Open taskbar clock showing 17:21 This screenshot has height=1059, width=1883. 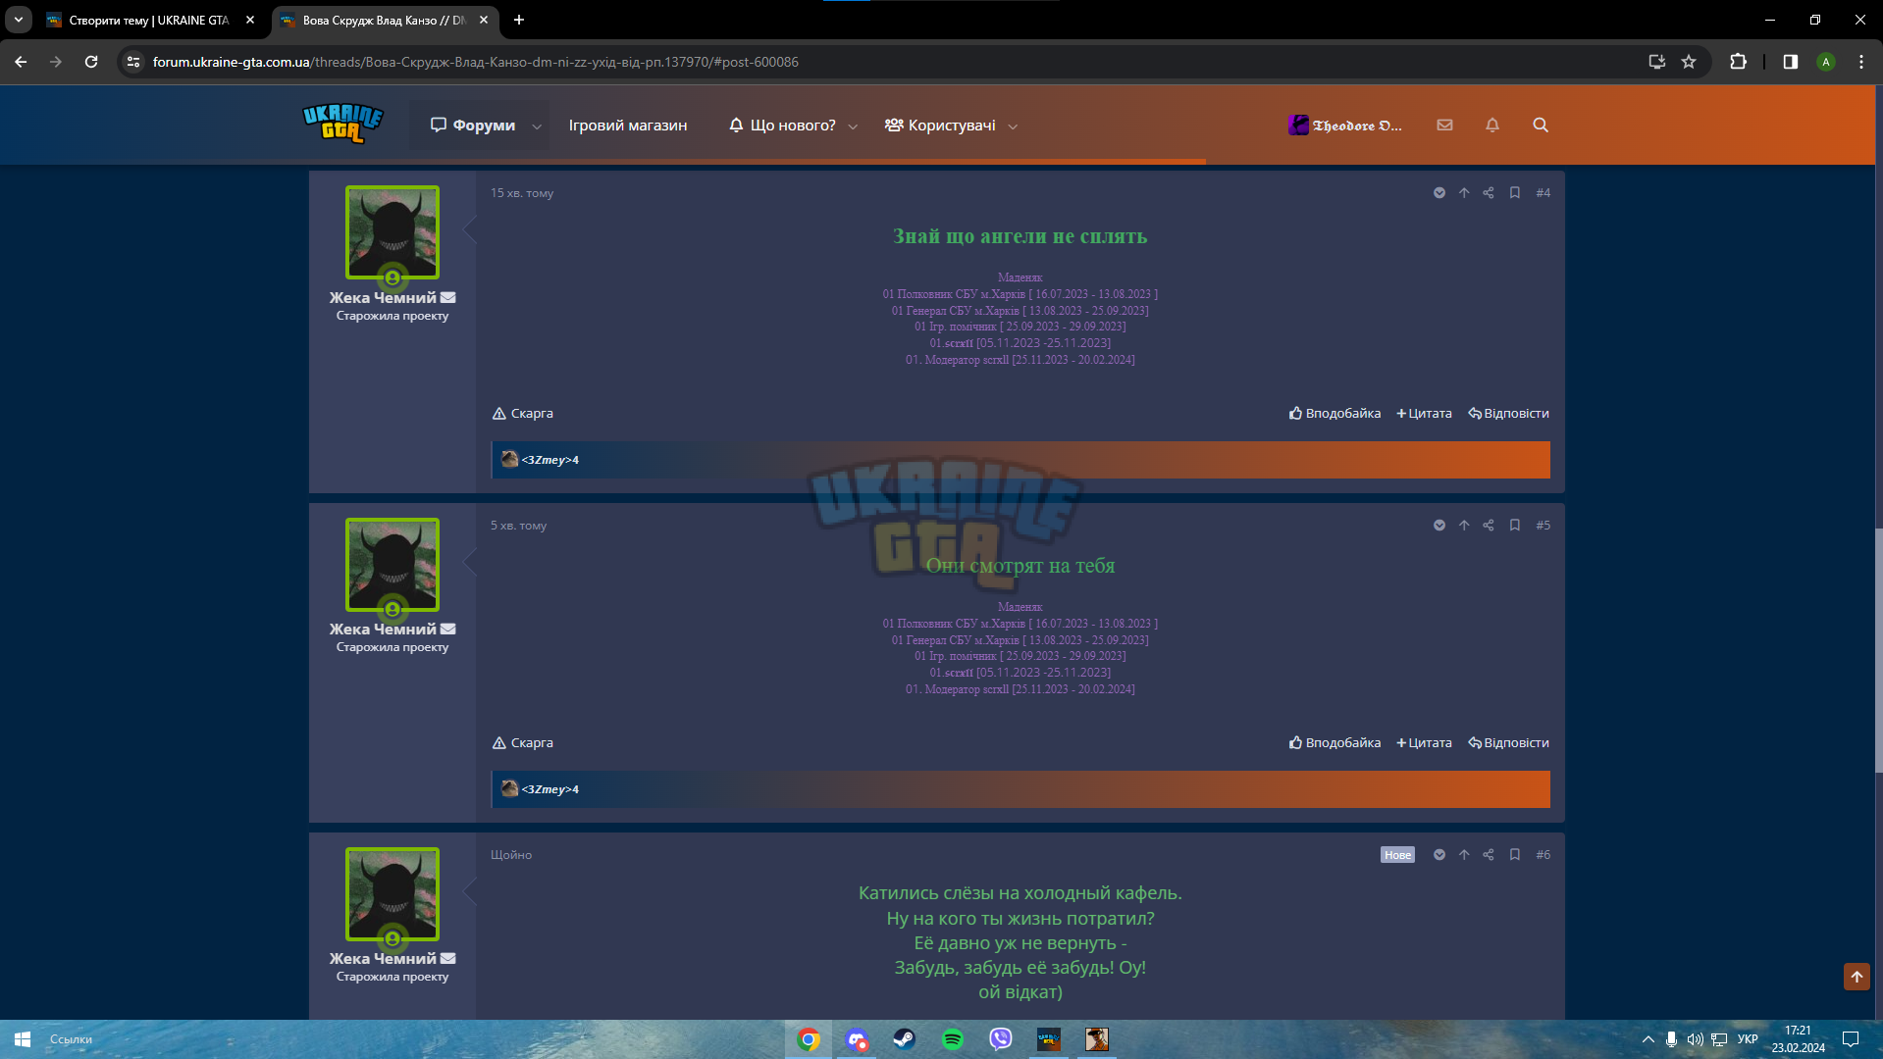pos(1798,1039)
